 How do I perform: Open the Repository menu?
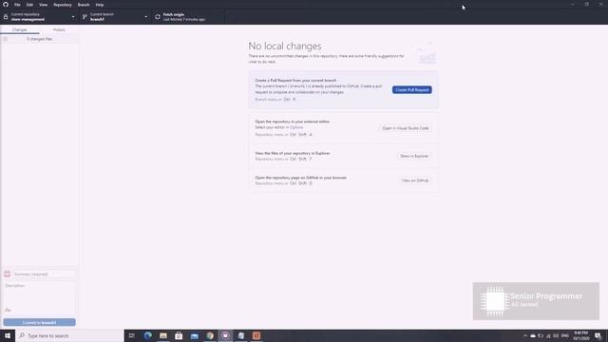pos(63,5)
